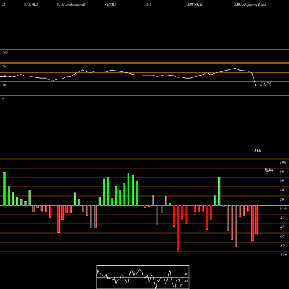Click the 80 label on the MR axis
The height and width of the screenshot is (289, 289).
[282, 172]
